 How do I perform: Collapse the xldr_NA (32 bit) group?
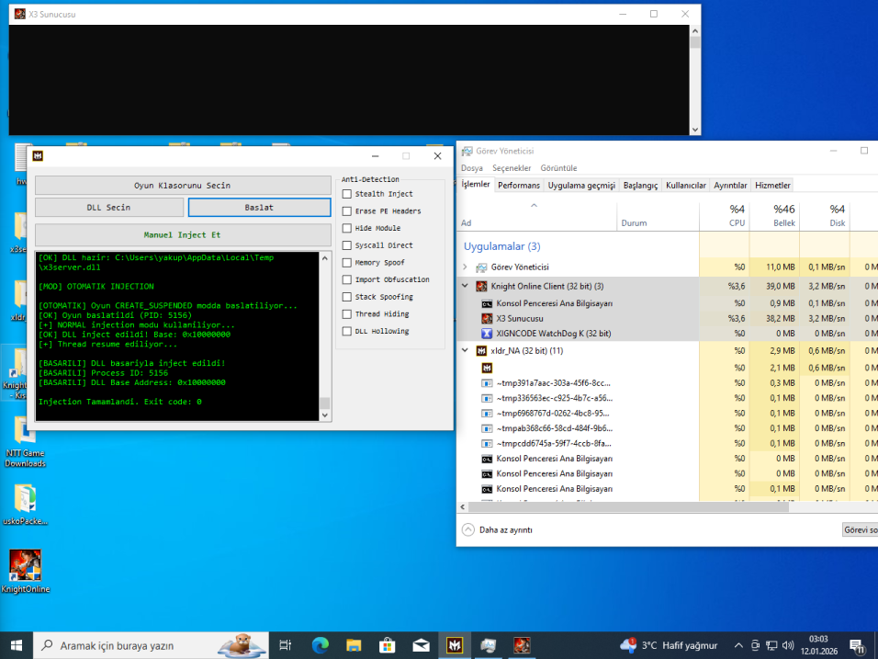point(465,350)
